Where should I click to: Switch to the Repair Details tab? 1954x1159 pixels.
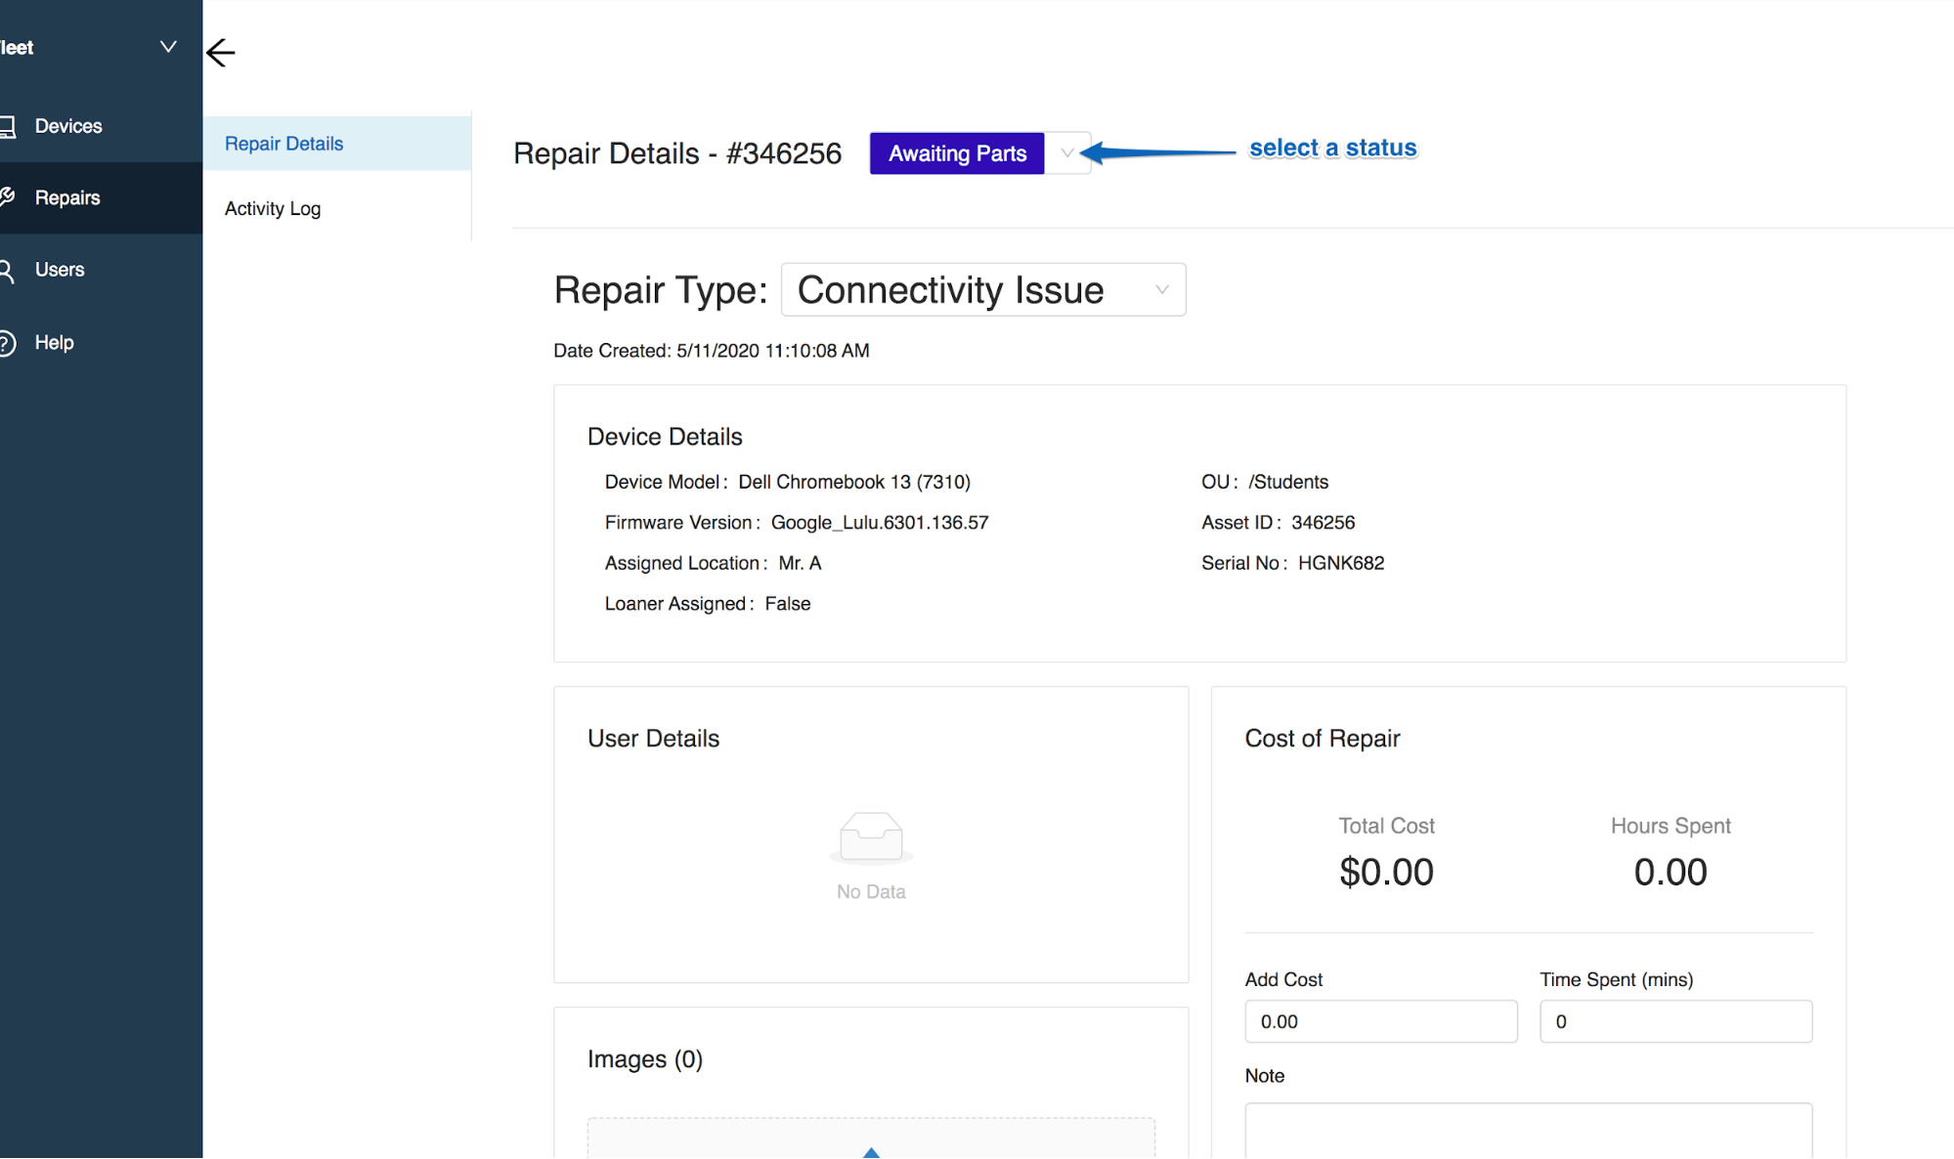coord(337,144)
